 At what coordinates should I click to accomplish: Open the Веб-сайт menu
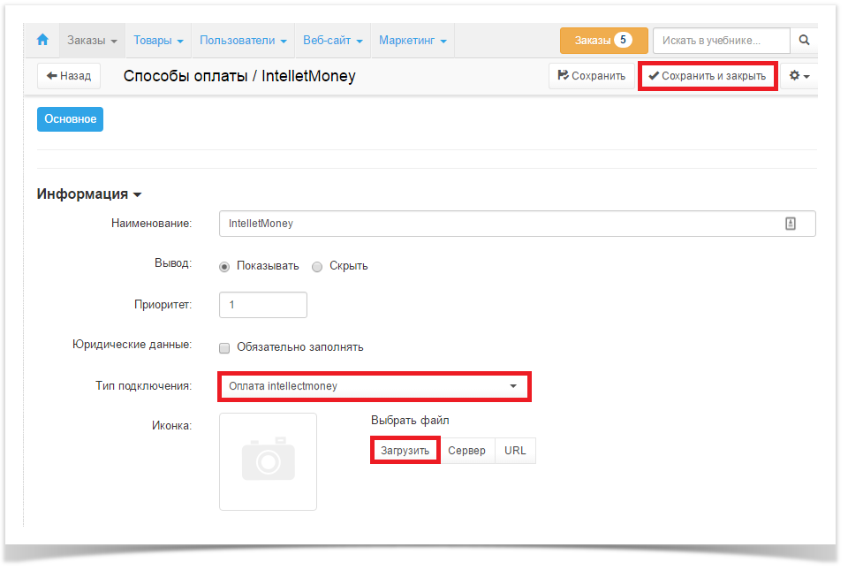pos(332,41)
